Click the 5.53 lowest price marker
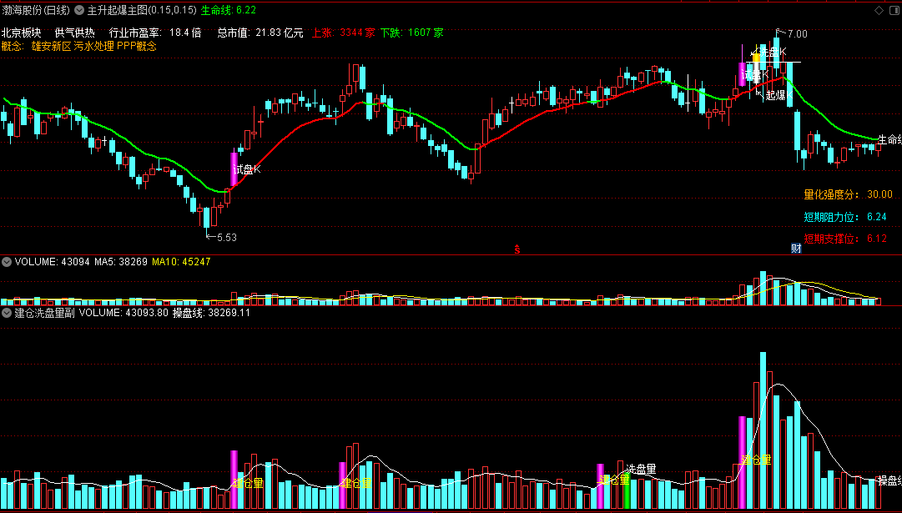The height and width of the screenshot is (513, 902). coord(222,237)
